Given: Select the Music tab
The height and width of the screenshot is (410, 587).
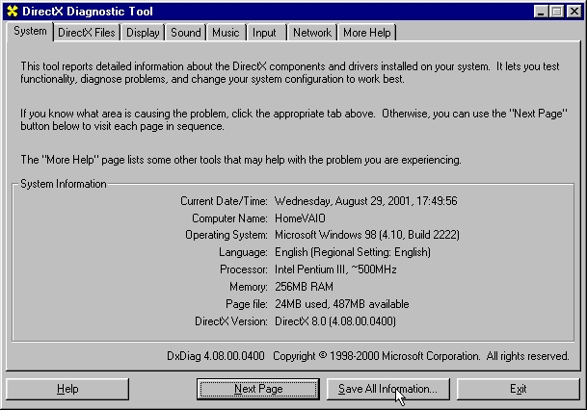Looking at the screenshot, I should pyautogui.click(x=226, y=33).
